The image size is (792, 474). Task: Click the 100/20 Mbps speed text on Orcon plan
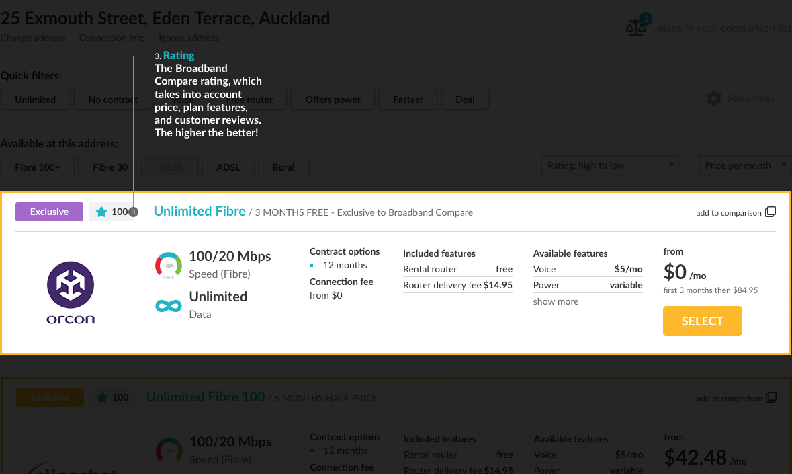coord(230,256)
